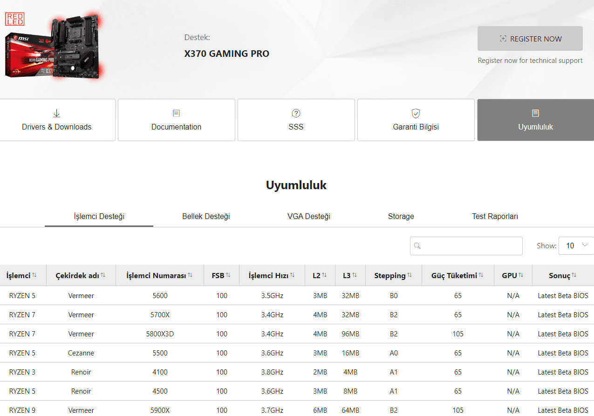Click the Documentation page icon

coord(176,113)
